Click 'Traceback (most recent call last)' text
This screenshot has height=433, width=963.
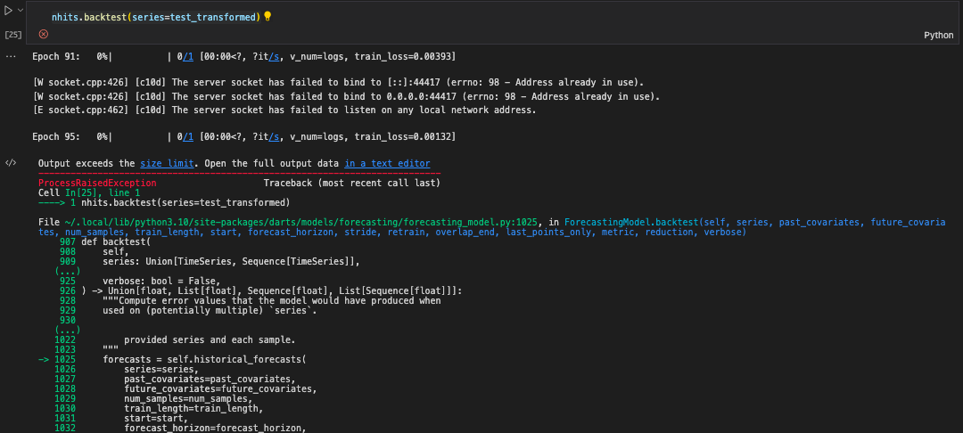(352, 183)
